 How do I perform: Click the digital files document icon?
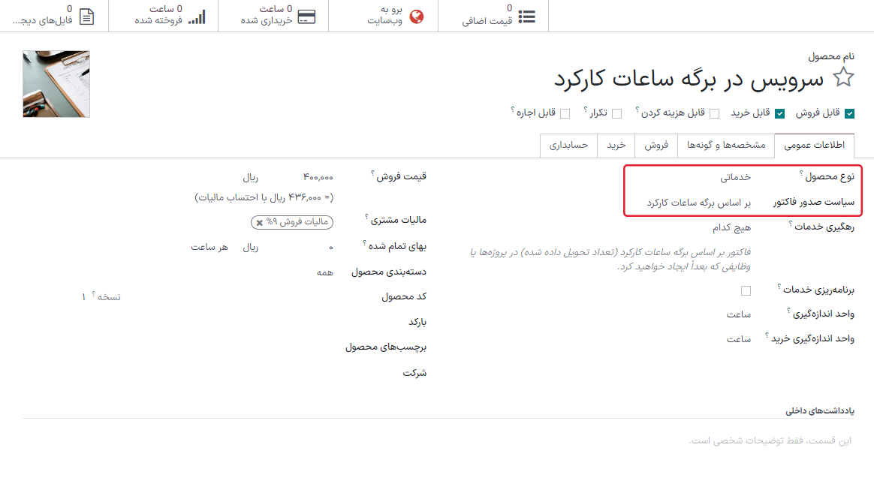[86, 17]
